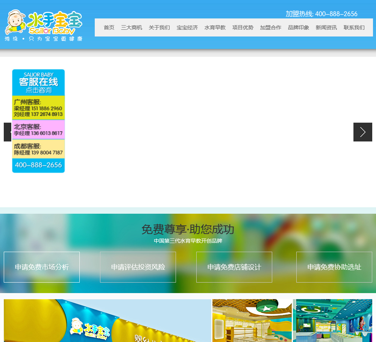The image size is (376, 342).
Task: Go to 关于我们 page
Action: pos(159,27)
